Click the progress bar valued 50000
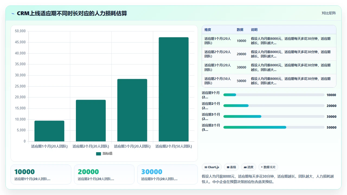The width and height of the screenshot is (347, 195). [274, 127]
